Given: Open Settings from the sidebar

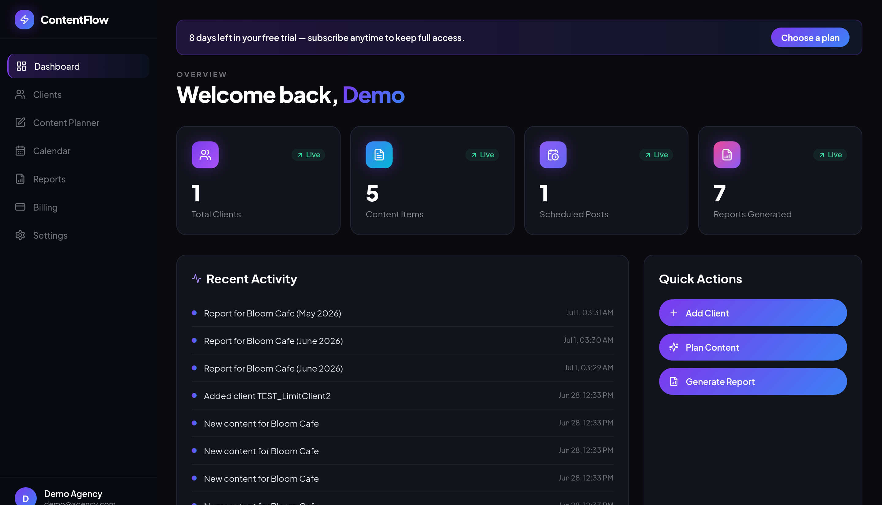Looking at the screenshot, I should click(x=78, y=235).
